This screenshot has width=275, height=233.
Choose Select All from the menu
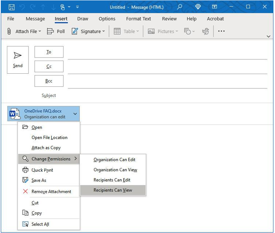(49, 224)
